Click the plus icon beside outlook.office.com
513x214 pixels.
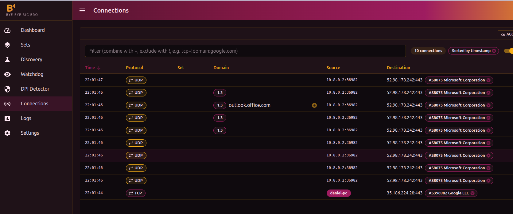click(314, 105)
